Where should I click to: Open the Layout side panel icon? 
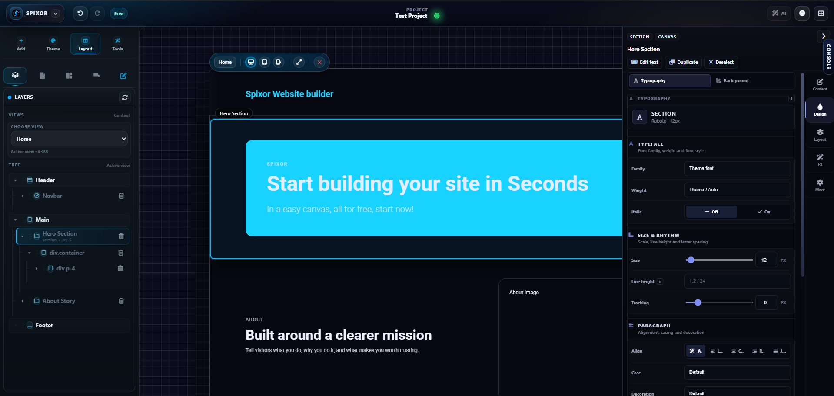pos(820,135)
